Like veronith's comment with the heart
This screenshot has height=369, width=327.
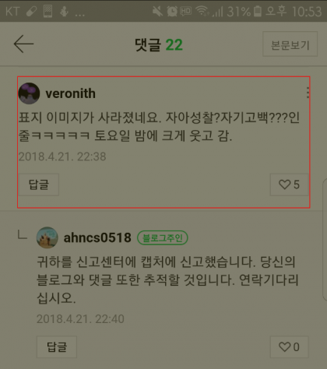289,184
